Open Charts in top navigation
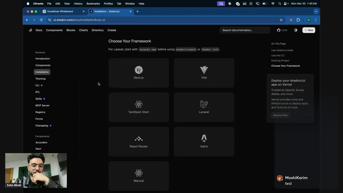This screenshot has height=193, width=343. tap(83, 30)
